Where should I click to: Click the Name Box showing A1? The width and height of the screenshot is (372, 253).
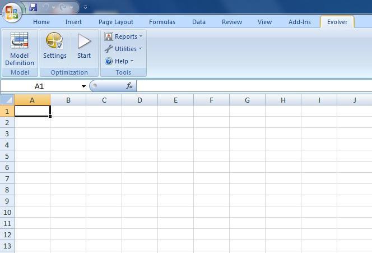(40, 86)
